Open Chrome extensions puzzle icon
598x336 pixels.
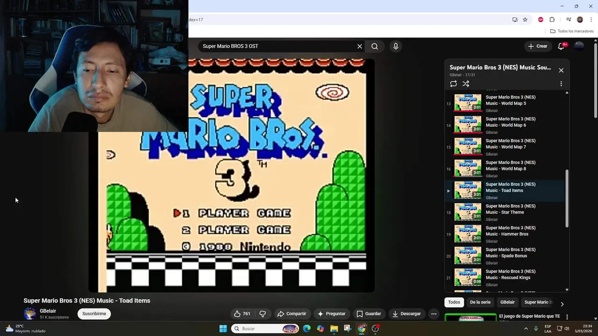click(552, 20)
